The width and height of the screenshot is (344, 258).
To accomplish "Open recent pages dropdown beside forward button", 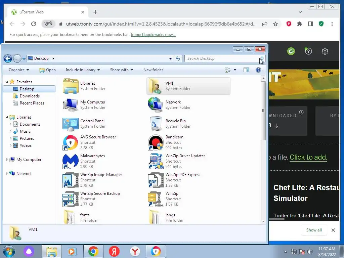I will pyautogui.click(x=24, y=59).
